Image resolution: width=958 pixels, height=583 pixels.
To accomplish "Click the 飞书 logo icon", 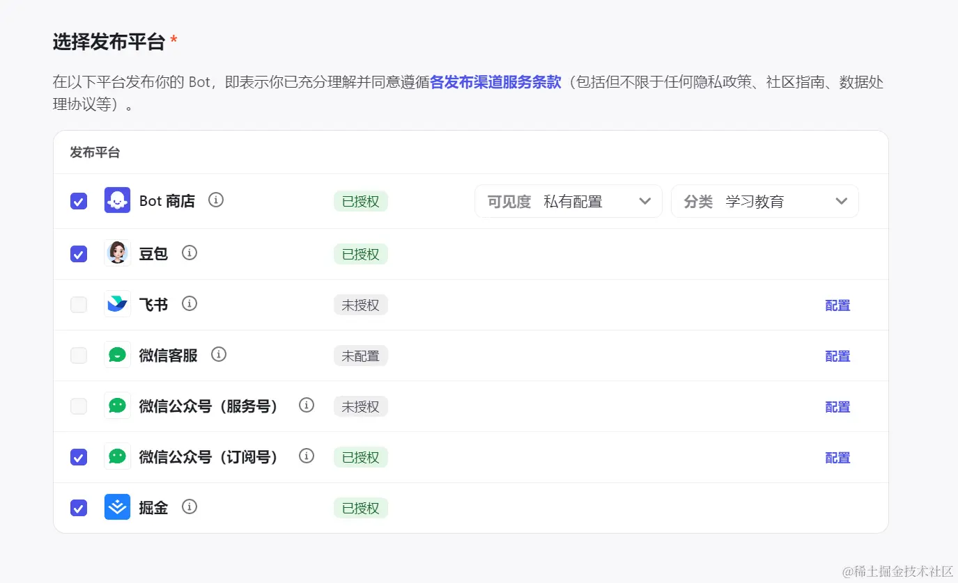I will pos(117,304).
